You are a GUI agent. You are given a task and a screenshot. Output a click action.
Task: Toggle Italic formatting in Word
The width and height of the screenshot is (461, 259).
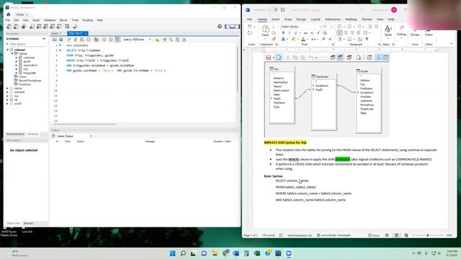click(x=290, y=33)
